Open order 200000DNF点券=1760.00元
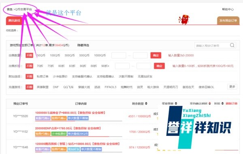 [x=68, y=128]
